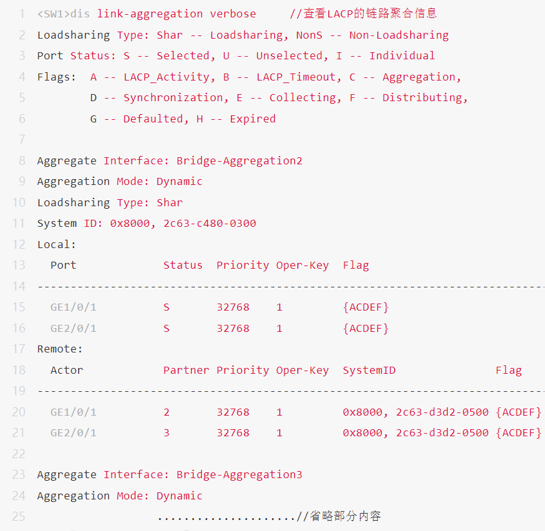Click the System ID value '2c63-c480-0300'

point(210,224)
